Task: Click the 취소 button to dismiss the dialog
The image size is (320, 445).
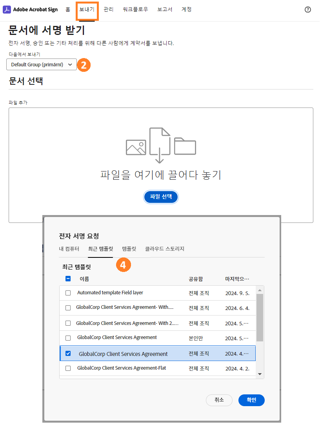Action: (219, 400)
